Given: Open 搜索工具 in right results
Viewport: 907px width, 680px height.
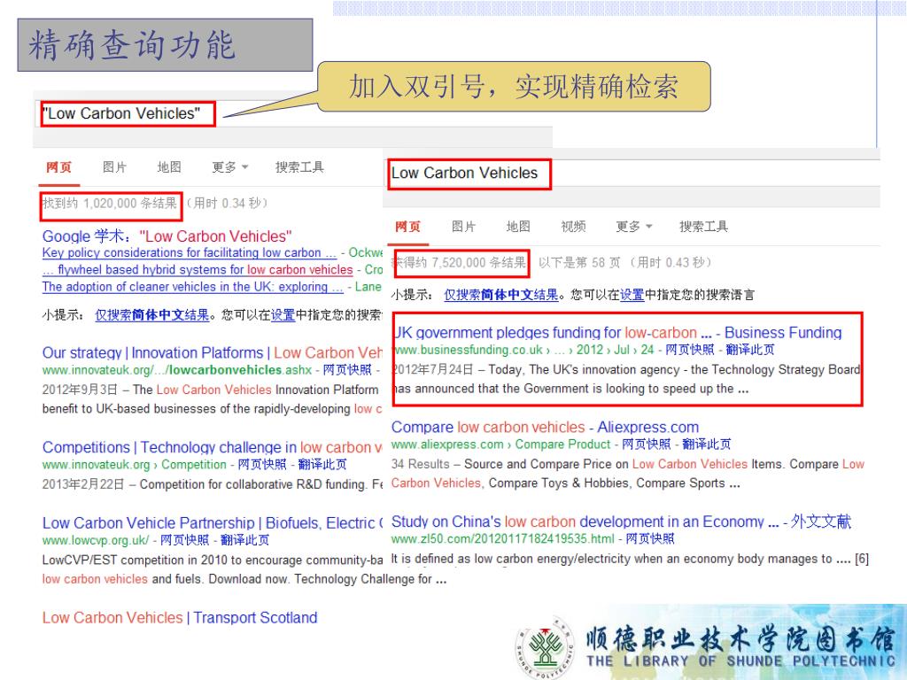Looking at the screenshot, I should coord(703,226).
